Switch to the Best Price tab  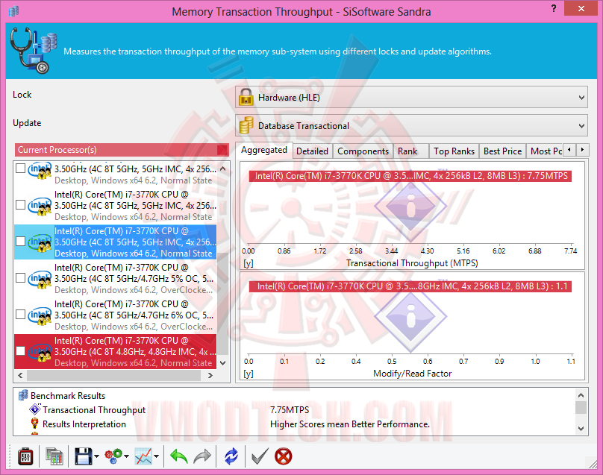click(502, 151)
